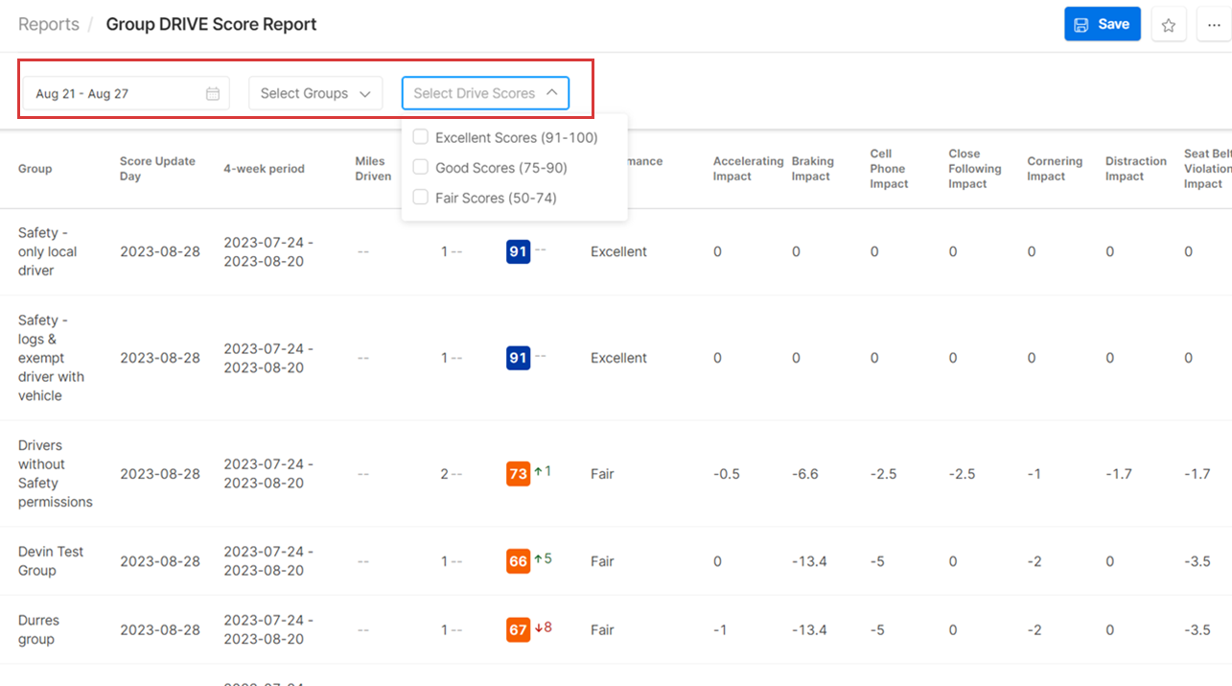This screenshot has height=686, width=1232.
Task: Check the Excellent Scores (91-100) checkbox
Action: click(420, 137)
